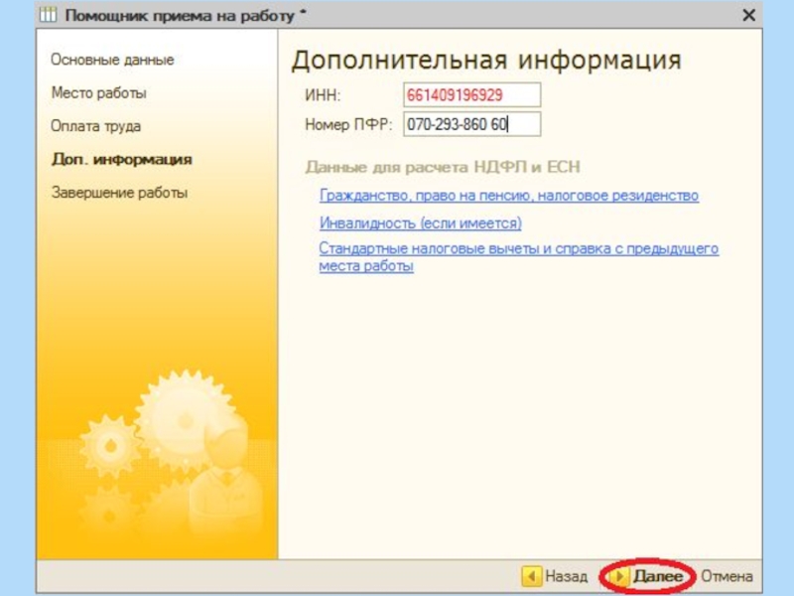
Task: Click into the ИНН input field
Action: [x=471, y=94]
